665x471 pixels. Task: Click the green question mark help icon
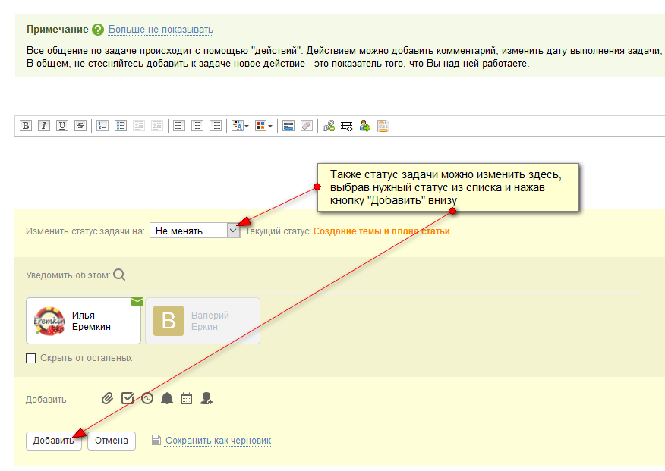pos(98,30)
